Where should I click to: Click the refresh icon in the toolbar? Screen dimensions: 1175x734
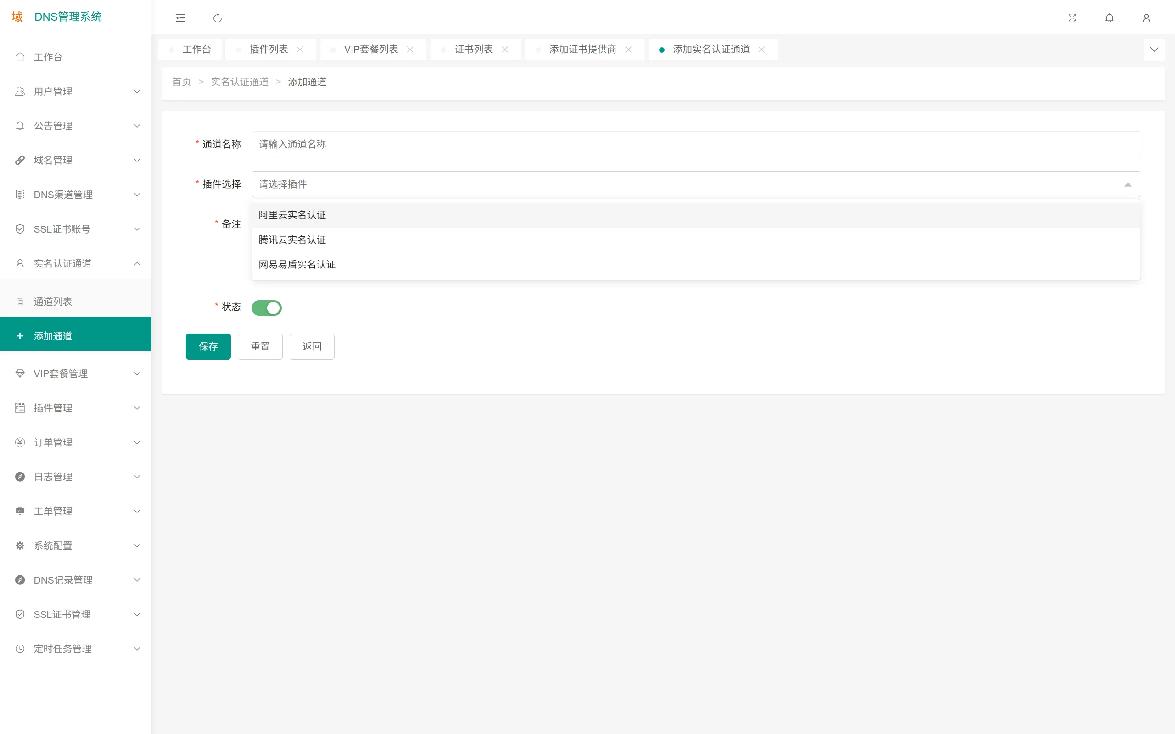pyautogui.click(x=218, y=18)
